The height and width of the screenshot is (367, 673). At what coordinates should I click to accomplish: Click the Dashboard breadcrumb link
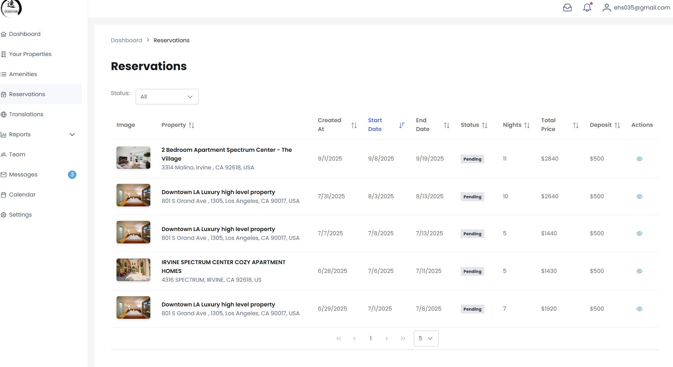126,40
